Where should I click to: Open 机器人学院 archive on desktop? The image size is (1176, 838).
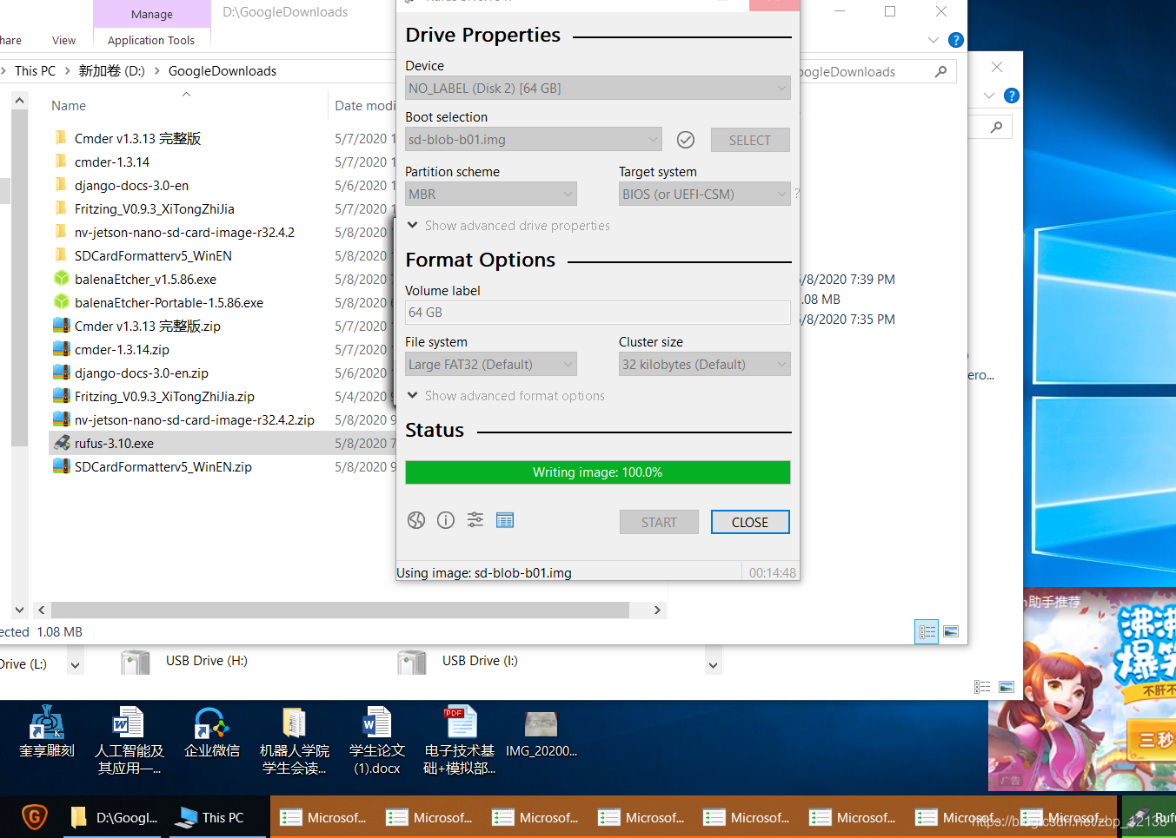pyautogui.click(x=294, y=740)
